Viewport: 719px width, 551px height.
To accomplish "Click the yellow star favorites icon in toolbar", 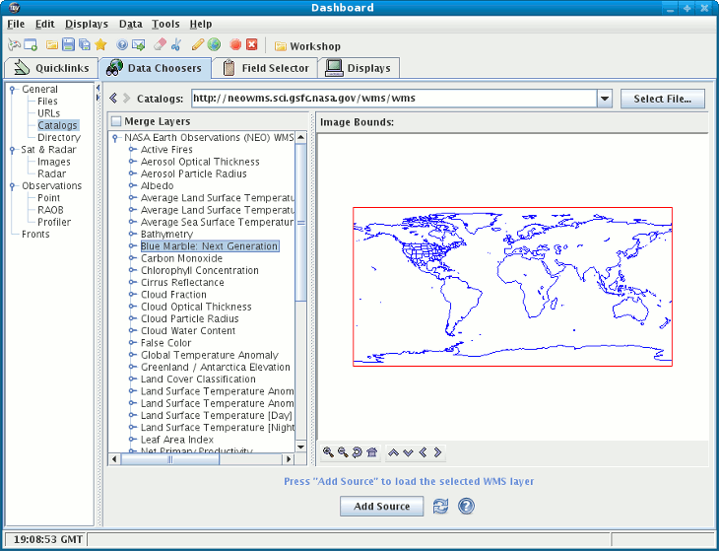I will click(100, 45).
